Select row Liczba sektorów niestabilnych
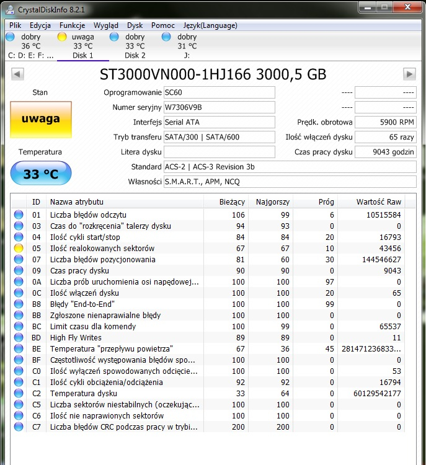Screen dimensions: 426x465 tap(208, 404)
